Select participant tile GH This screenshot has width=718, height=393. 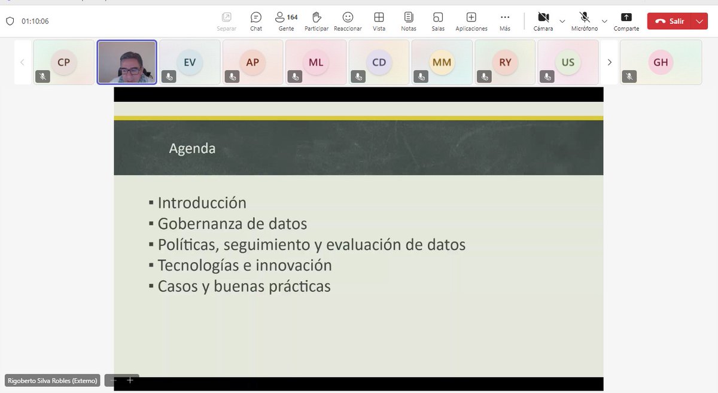[661, 62]
